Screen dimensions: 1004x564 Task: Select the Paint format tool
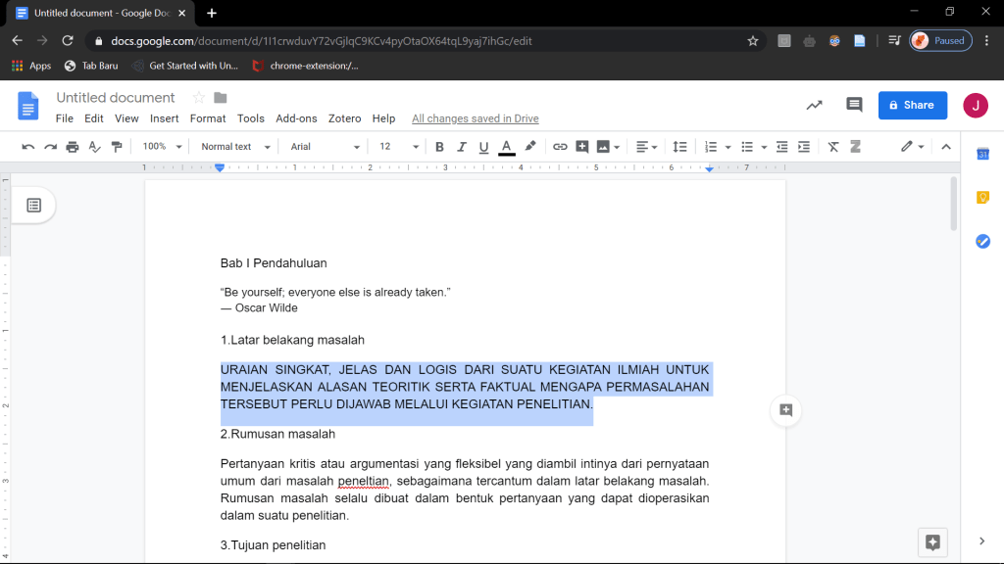pyautogui.click(x=118, y=147)
